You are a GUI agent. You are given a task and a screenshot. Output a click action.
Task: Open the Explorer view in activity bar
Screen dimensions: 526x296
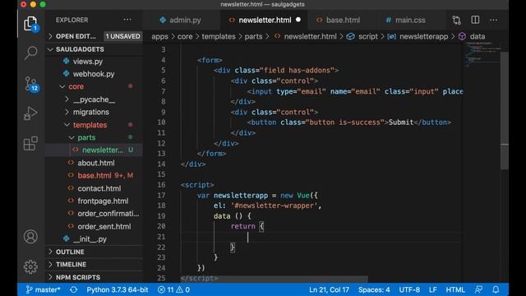tap(30, 24)
